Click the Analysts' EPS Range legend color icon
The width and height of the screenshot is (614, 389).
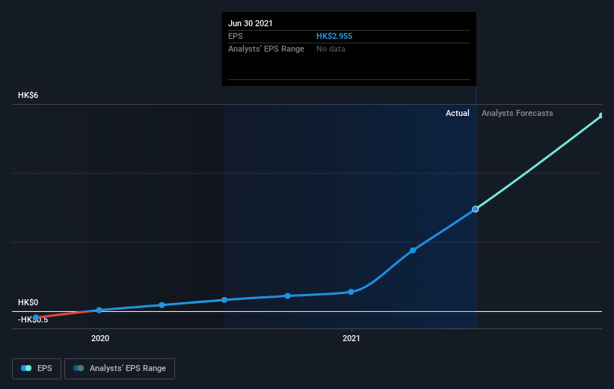[x=79, y=368]
